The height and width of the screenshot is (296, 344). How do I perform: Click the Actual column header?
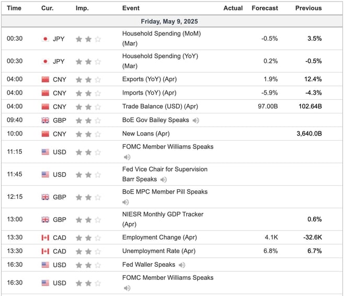(233, 8)
